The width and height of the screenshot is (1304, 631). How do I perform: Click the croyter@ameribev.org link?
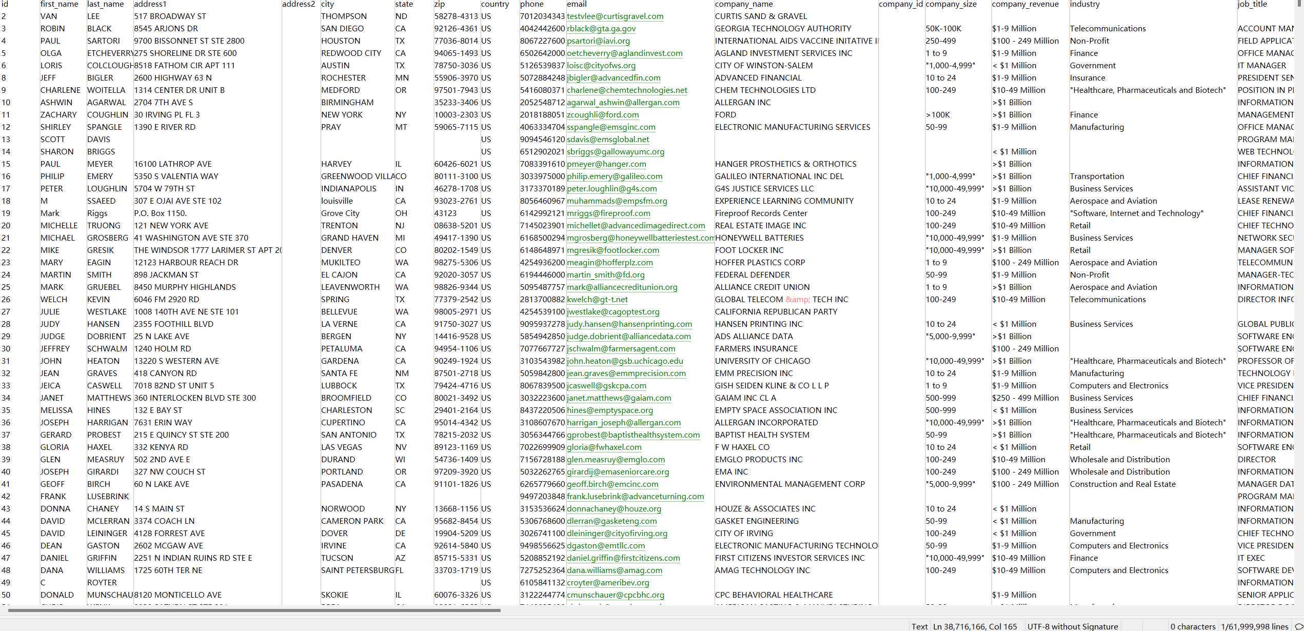coord(608,583)
